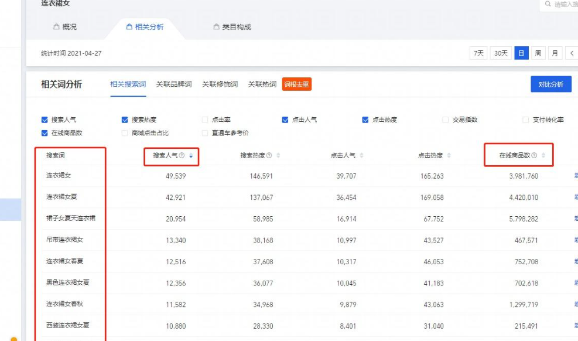
Task: Click the magnifier icon in search box
Action: pos(548,4)
